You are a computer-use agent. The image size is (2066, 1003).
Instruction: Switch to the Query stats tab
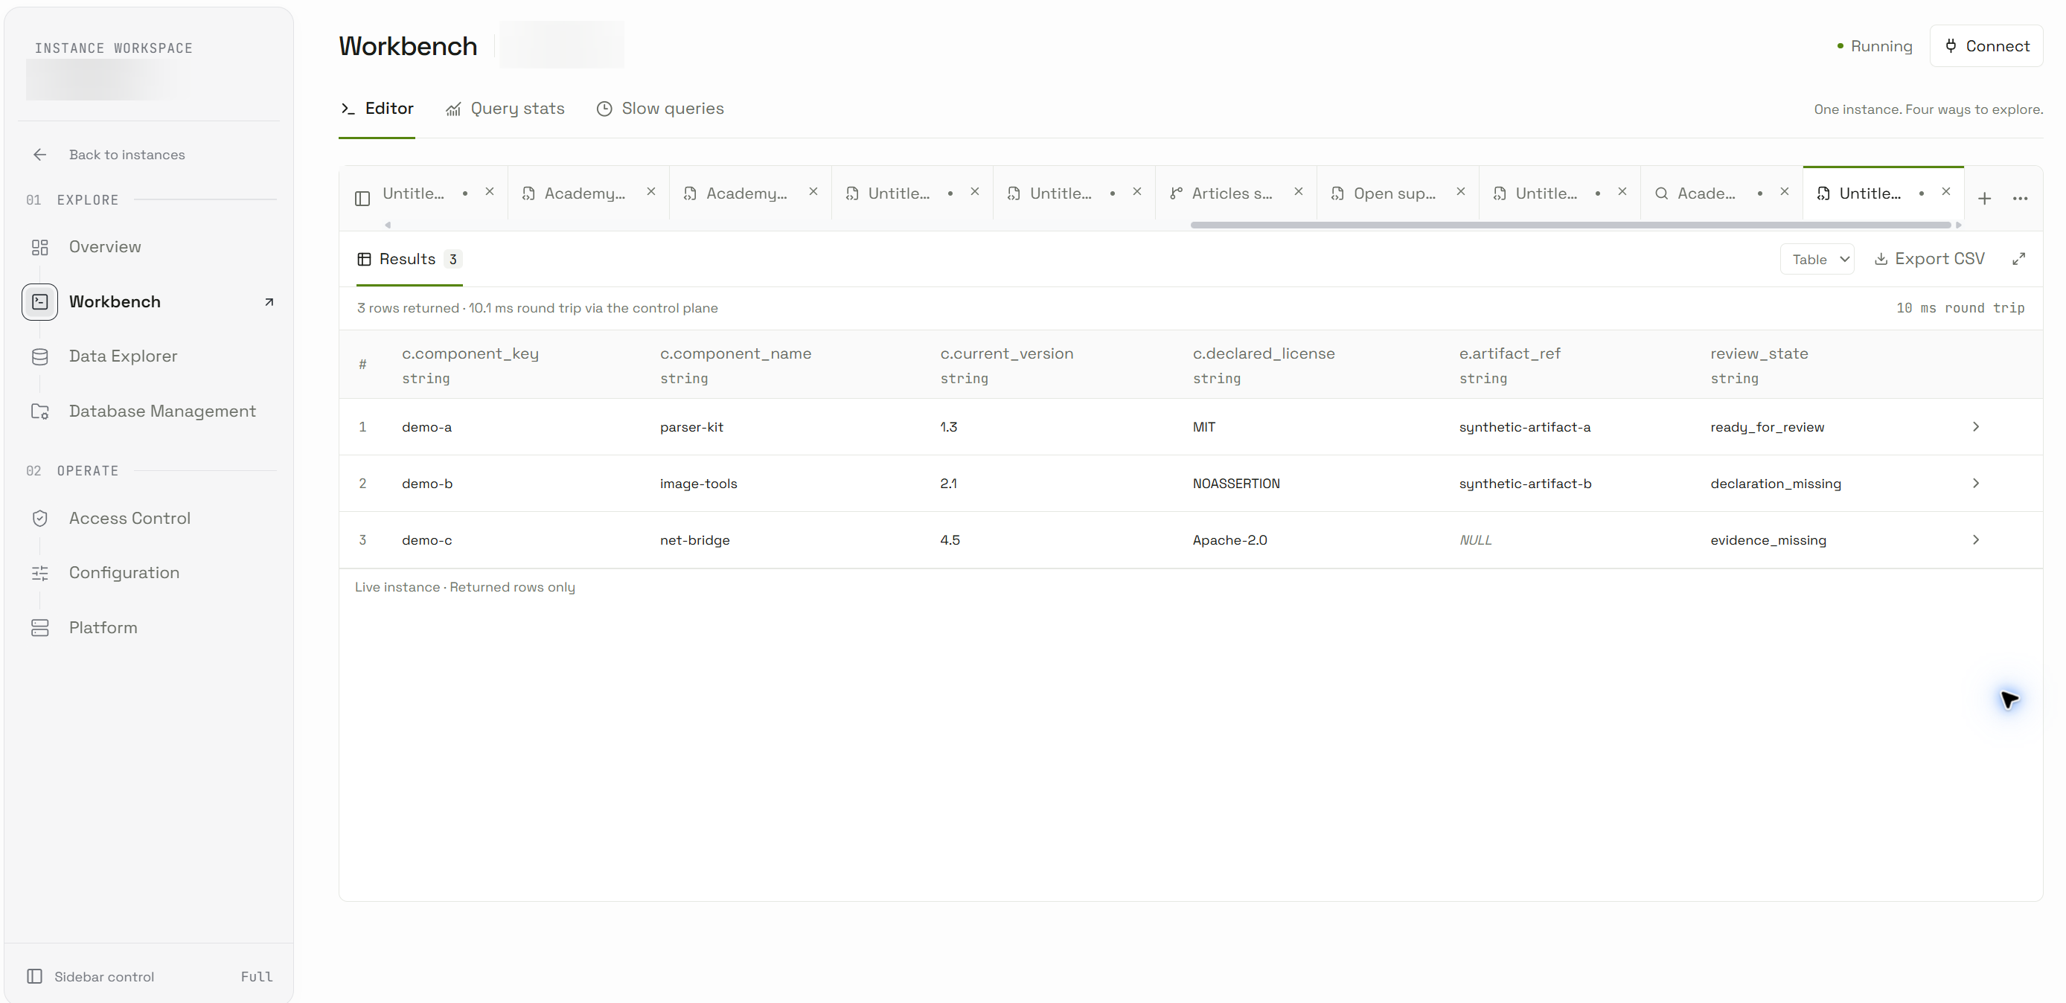tap(505, 109)
